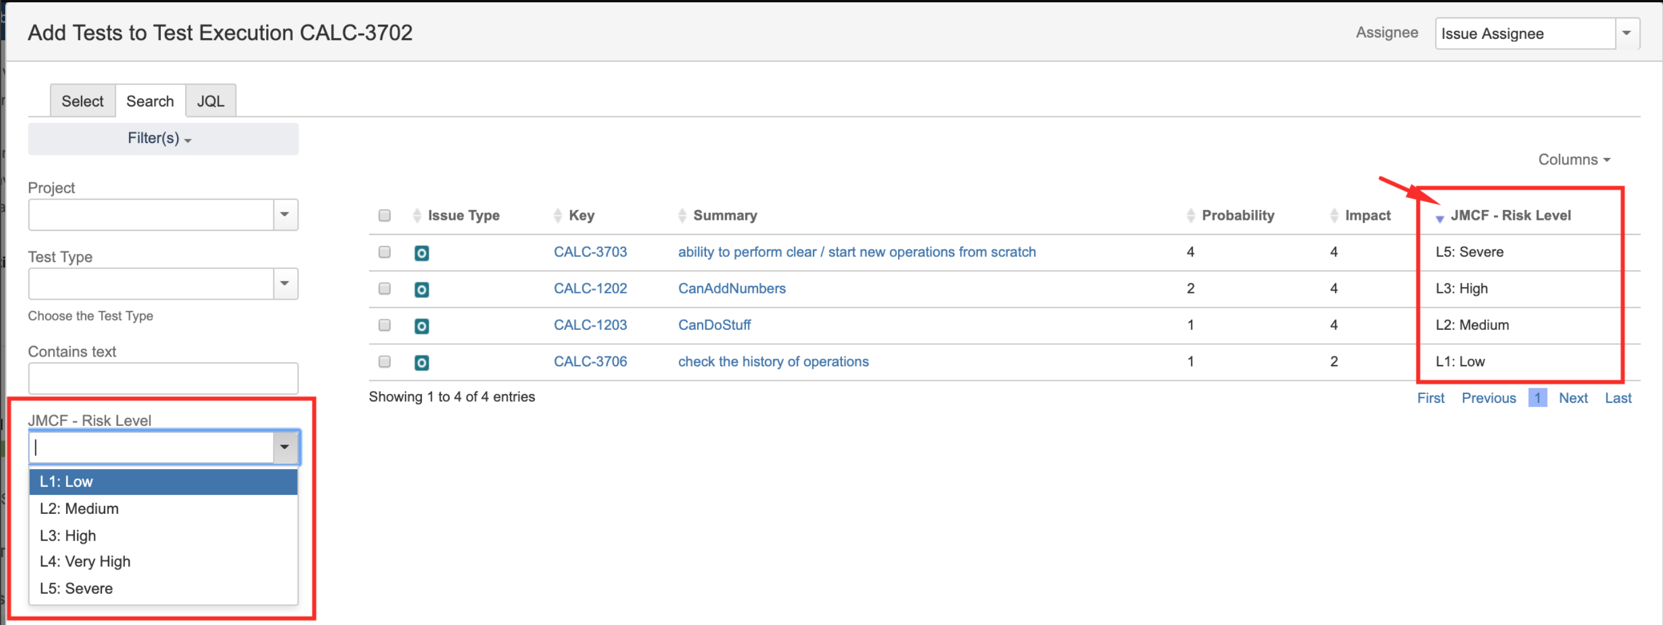Click the test issue type icon for CALC-3706
1663x625 pixels.
click(x=422, y=363)
